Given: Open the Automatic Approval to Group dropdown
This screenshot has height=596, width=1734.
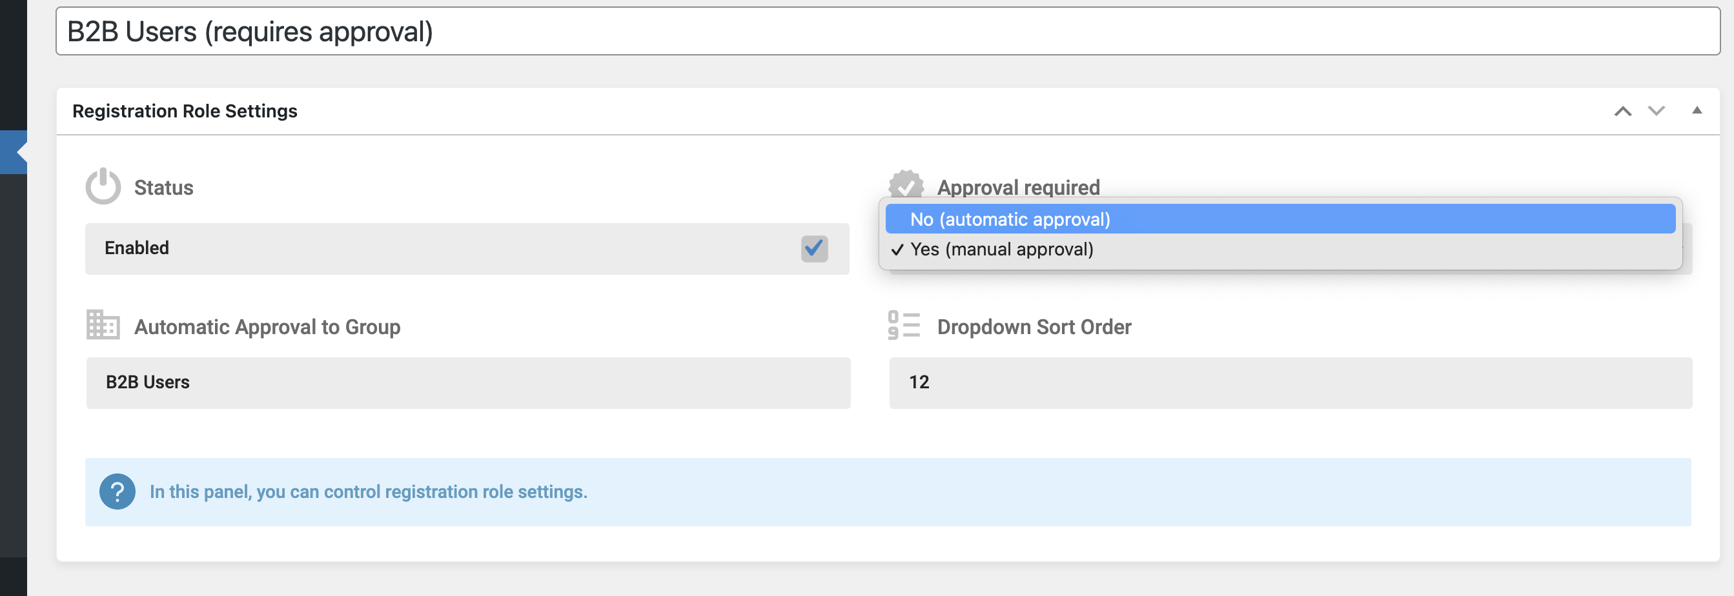Looking at the screenshot, I should tap(468, 382).
